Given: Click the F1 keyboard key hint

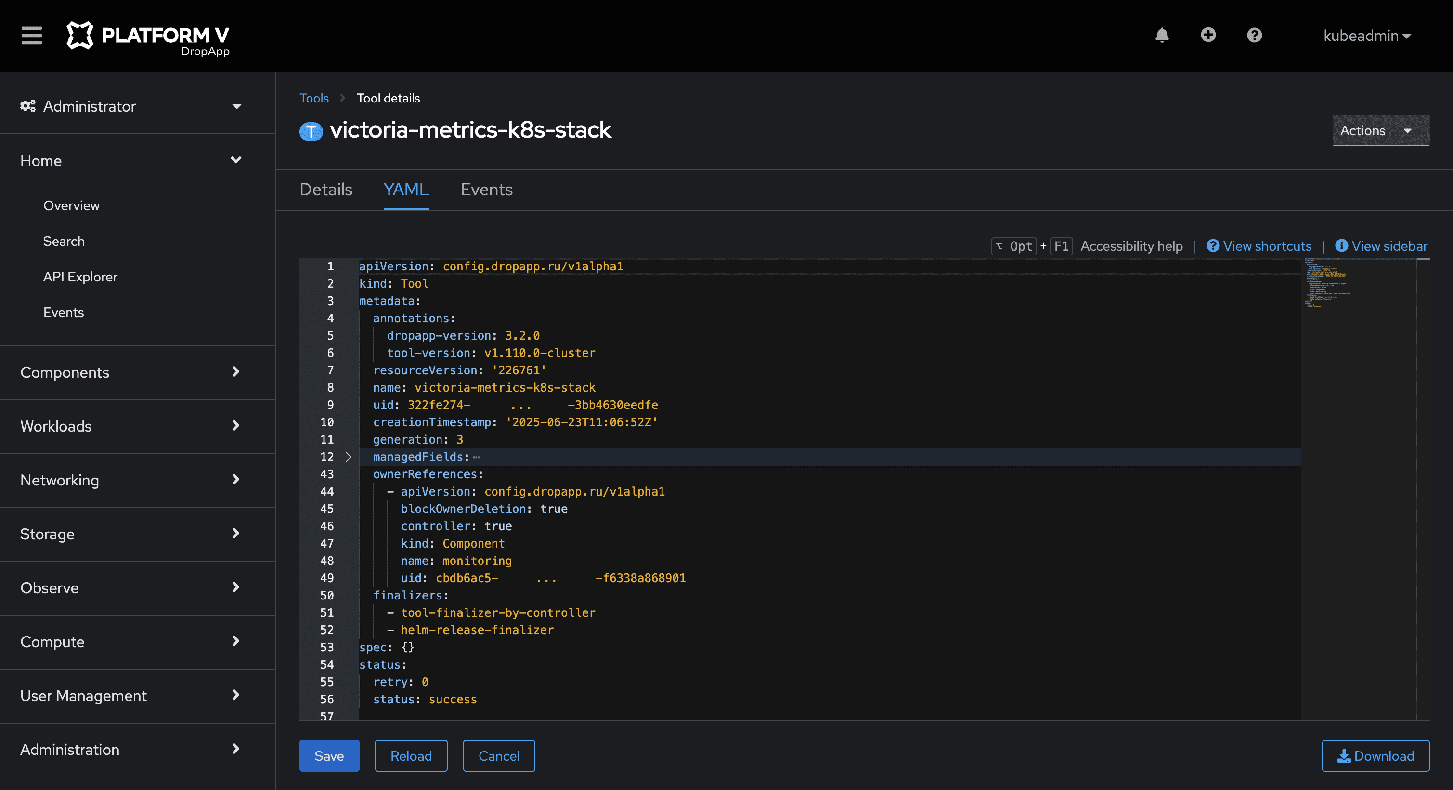Looking at the screenshot, I should pyautogui.click(x=1061, y=246).
